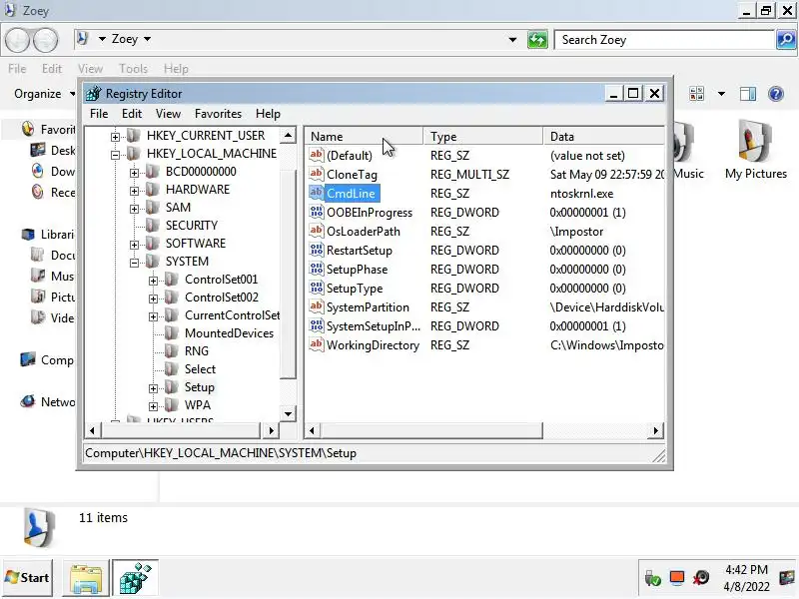Click the Search Zoey input field
Viewport: 799px width, 599px height.
pos(664,40)
